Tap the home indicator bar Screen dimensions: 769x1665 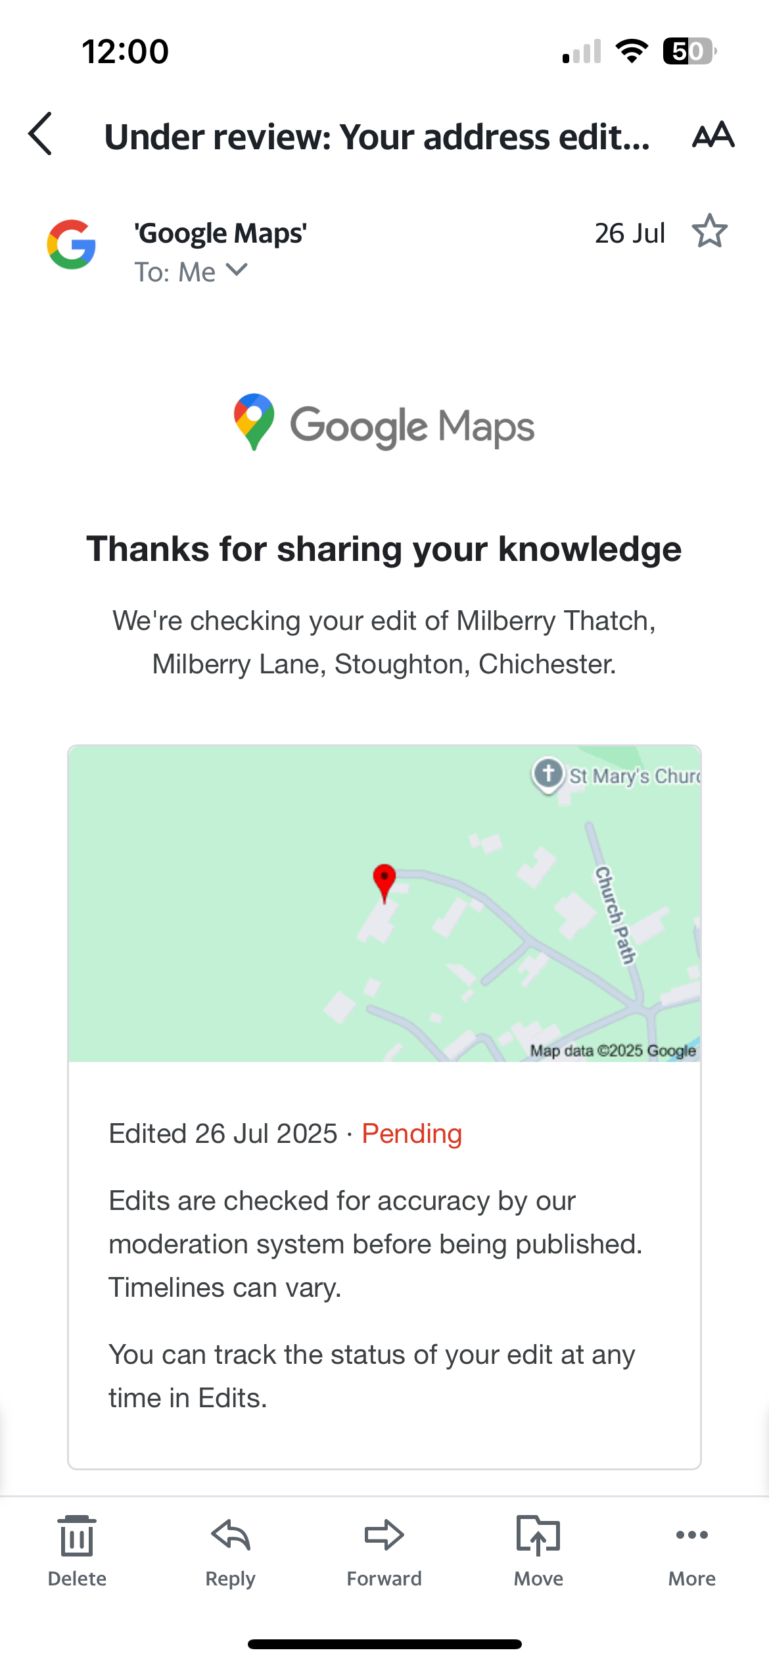coord(384,1644)
